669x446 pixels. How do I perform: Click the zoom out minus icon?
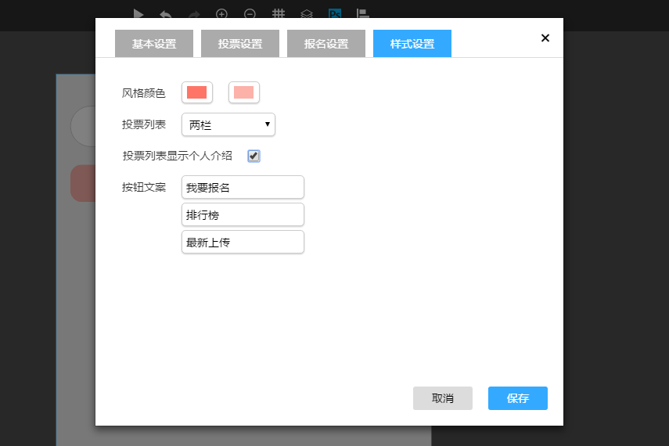click(x=250, y=13)
